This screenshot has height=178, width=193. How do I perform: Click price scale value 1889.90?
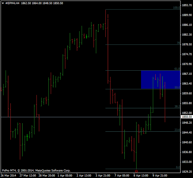tap(187, 15)
